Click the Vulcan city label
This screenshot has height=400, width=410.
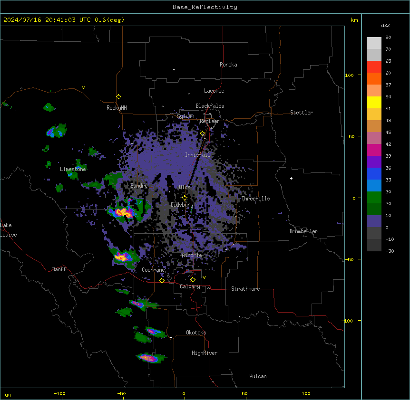pyautogui.click(x=258, y=376)
